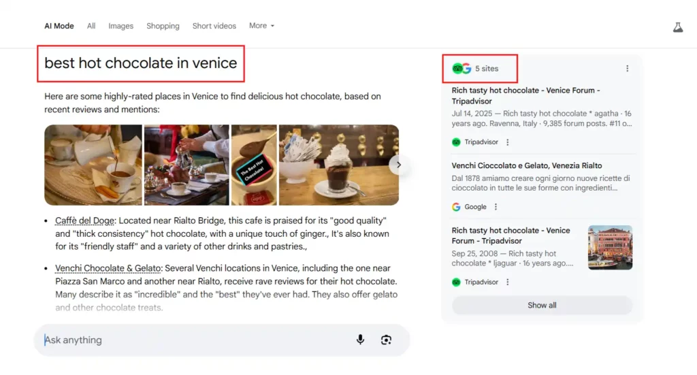
Task: Click Tripadvisor source name under first result
Action: tap(481, 142)
